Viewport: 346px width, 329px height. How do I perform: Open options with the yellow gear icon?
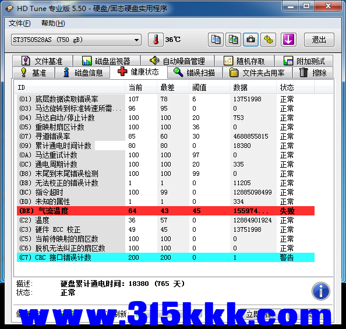[268, 40]
